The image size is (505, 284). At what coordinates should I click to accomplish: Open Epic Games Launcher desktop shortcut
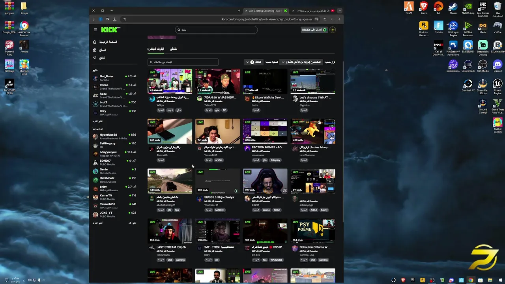(x=483, y=9)
